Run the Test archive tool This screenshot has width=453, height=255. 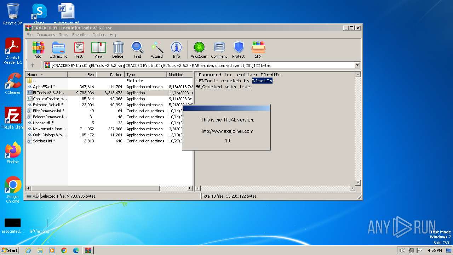coord(79,50)
